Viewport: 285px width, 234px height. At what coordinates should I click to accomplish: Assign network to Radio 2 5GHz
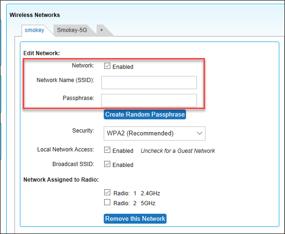(107, 203)
